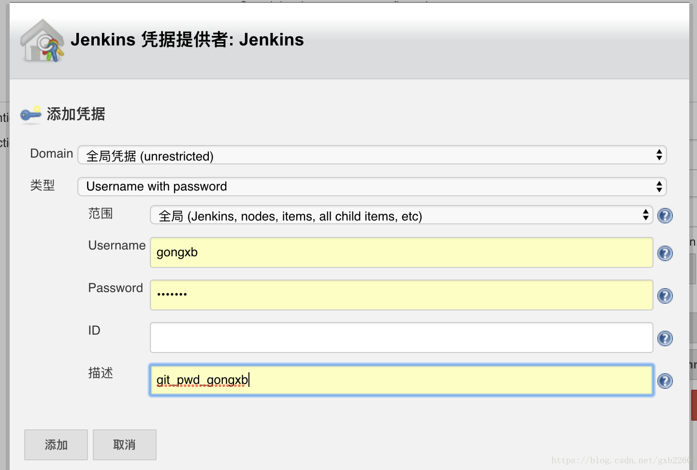Click the masked Password input field
This screenshot has width=697, height=470.
(x=401, y=294)
